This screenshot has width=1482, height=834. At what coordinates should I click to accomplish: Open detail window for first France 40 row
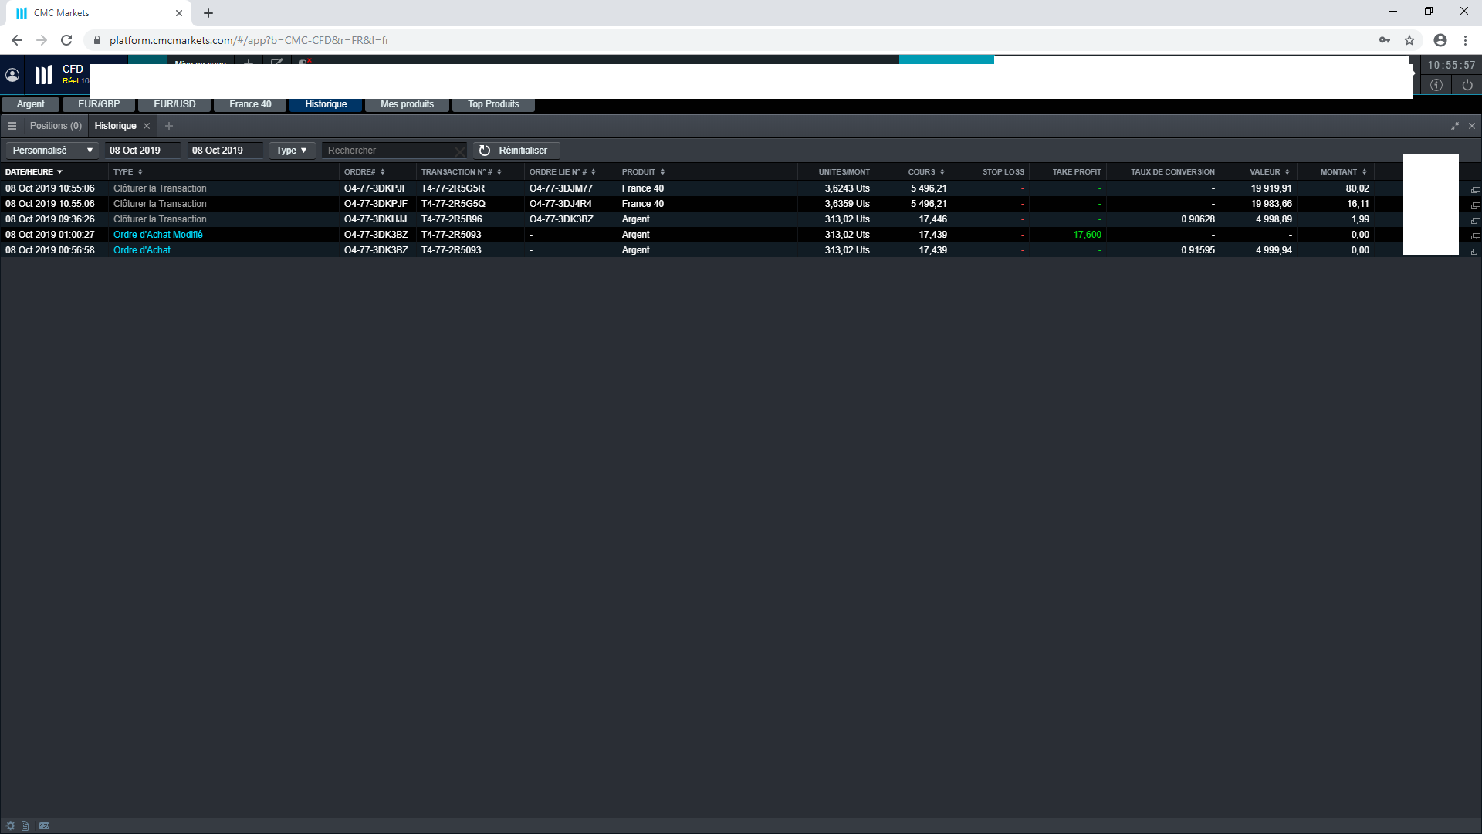[x=1475, y=189]
